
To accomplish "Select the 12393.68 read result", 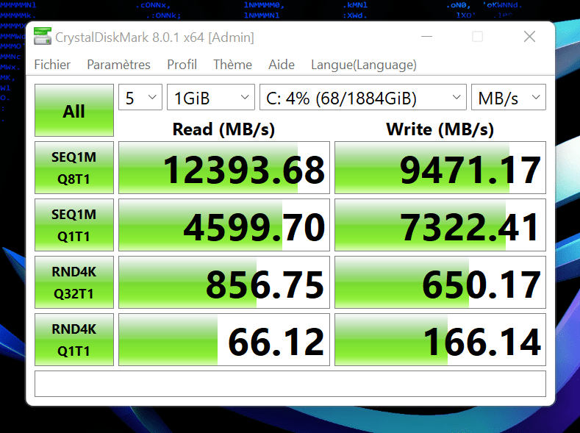I will tap(224, 168).
